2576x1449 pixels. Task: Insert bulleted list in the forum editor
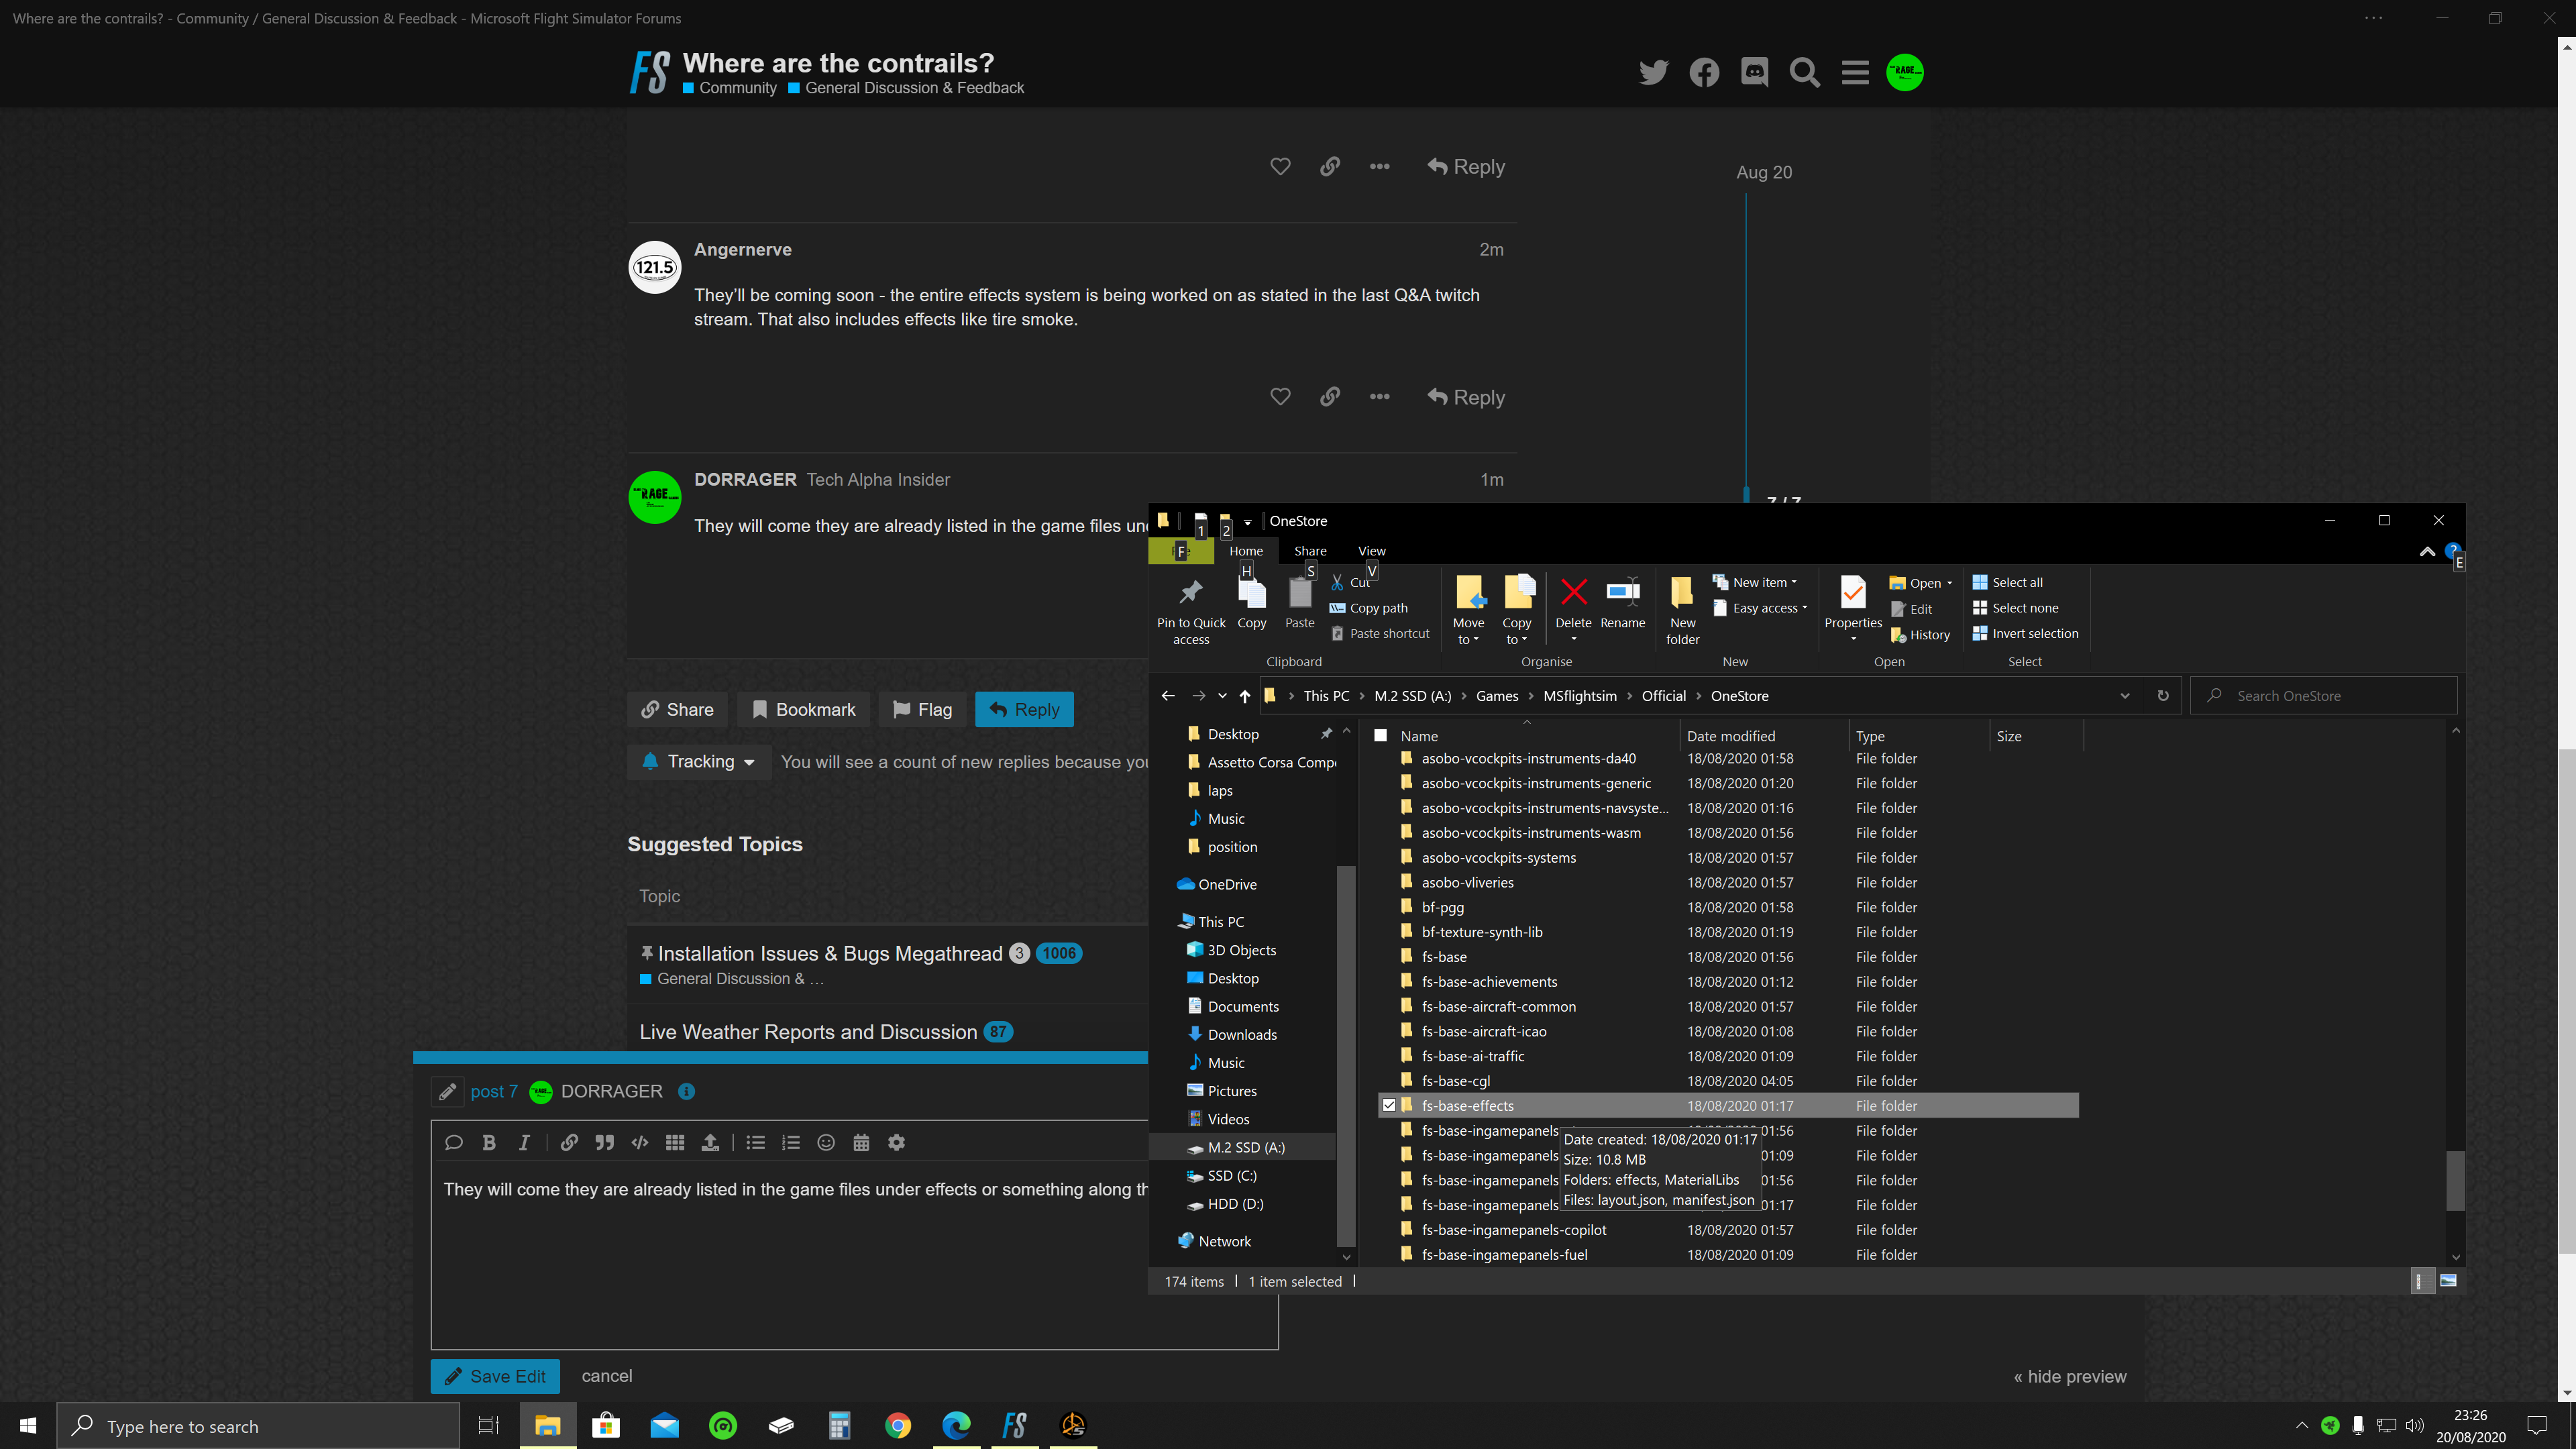click(756, 1142)
